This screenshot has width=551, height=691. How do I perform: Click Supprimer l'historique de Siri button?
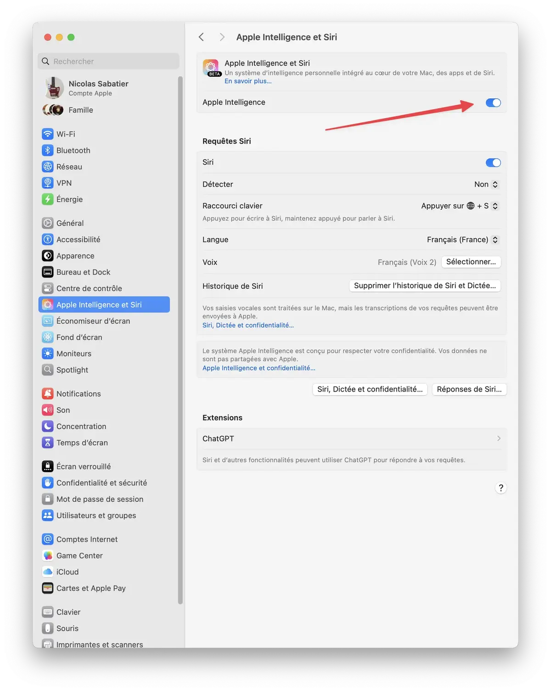424,285
